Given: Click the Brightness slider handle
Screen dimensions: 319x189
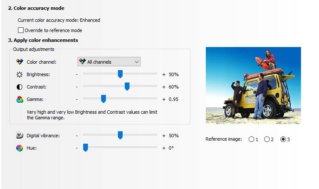Looking at the screenshot, I should coord(120,74).
